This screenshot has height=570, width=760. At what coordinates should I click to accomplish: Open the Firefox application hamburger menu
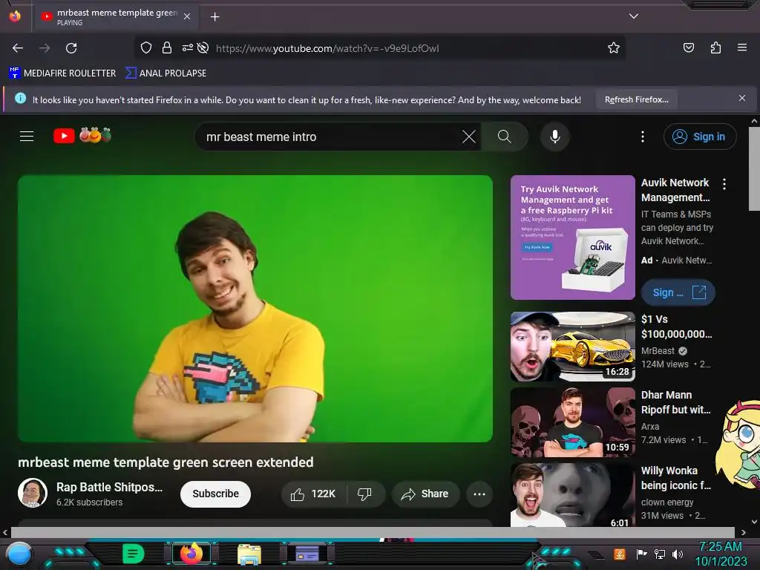pyautogui.click(x=742, y=47)
